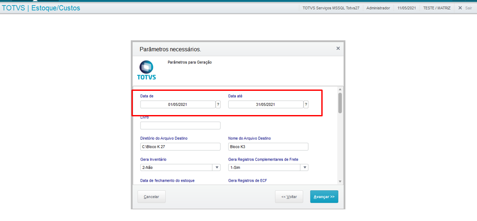Click the Cancelar button
This screenshot has width=477, height=221.
151,197
